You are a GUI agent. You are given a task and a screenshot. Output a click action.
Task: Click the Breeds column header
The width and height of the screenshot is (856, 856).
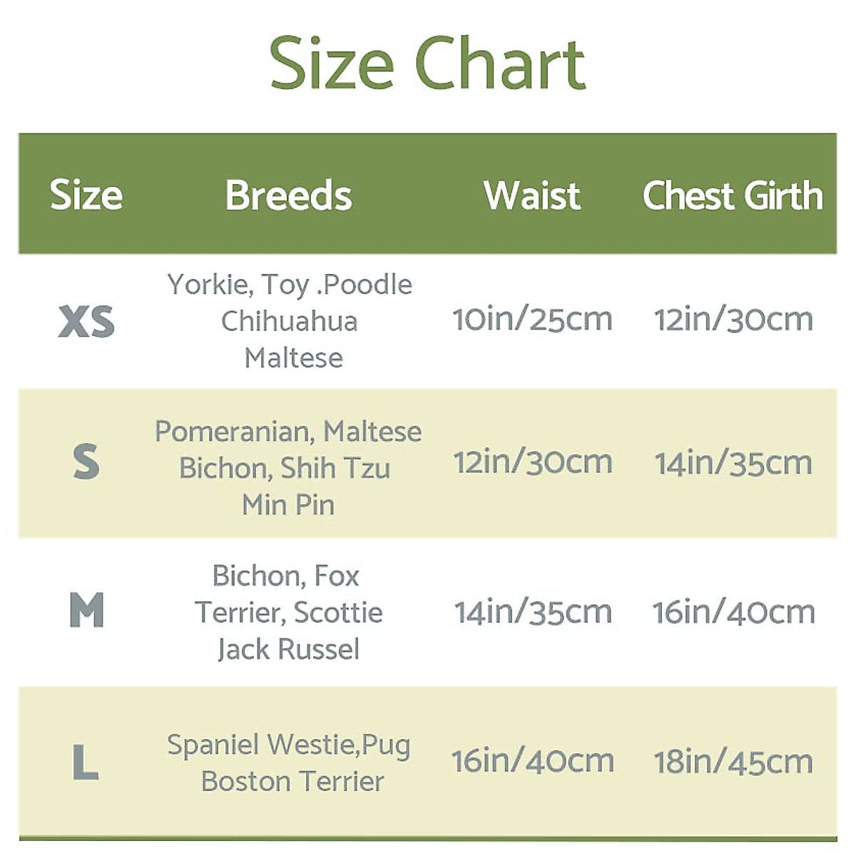[289, 195]
